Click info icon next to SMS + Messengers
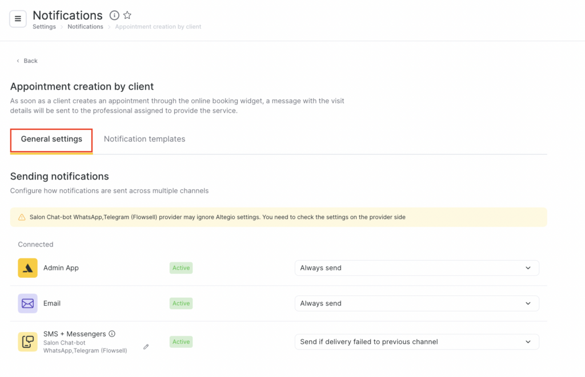The image size is (585, 377). tap(112, 334)
